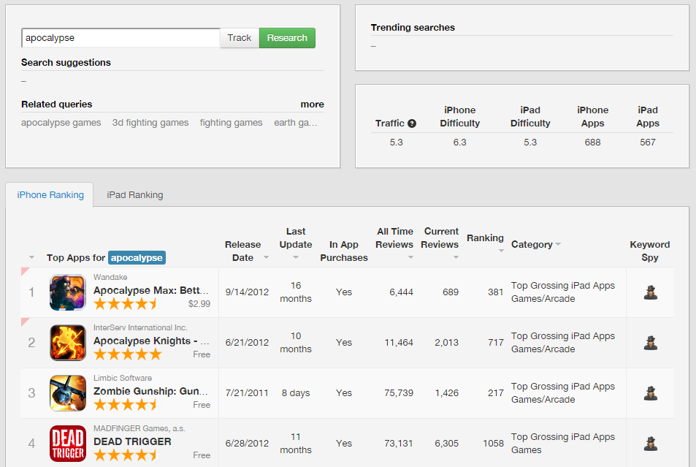Click the Keyword Spy column header
Screen dimensions: 696x467
click(x=650, y=251)
